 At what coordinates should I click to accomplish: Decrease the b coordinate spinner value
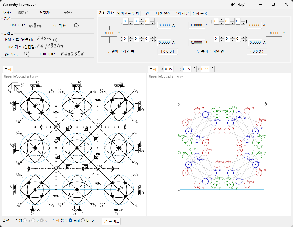pos(194,71)
